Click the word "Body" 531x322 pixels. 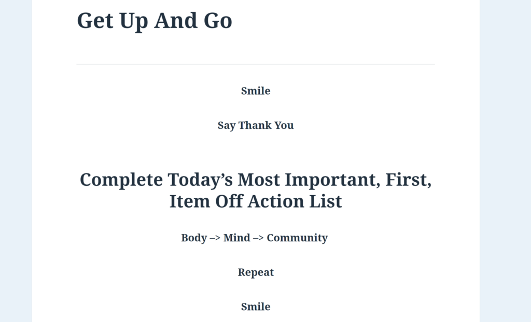point(194,238)
